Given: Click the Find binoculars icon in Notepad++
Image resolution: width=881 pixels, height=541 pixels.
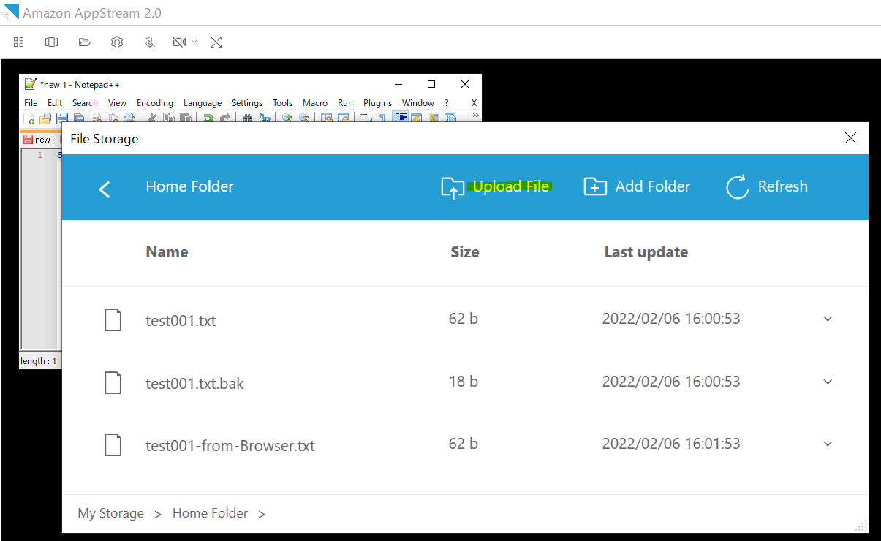Looking at the screenshot, I should (x=248, y=118).
